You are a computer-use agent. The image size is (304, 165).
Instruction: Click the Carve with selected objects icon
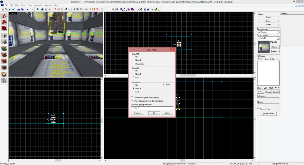click(37, 9)
